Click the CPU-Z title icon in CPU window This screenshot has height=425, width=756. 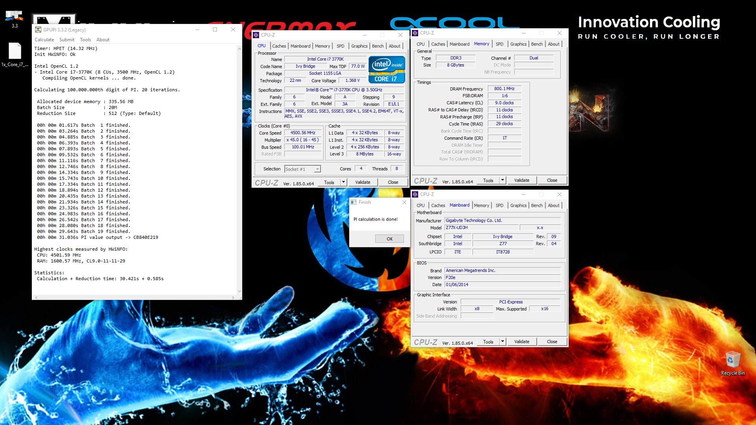256,35
